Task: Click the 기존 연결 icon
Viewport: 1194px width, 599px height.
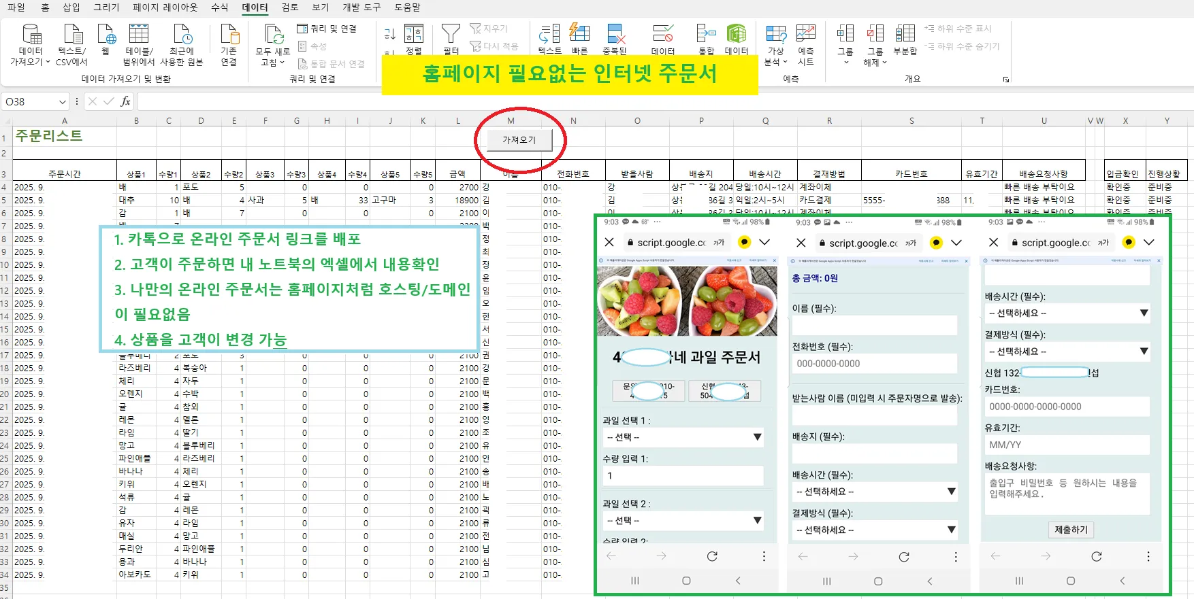Action: coord(229,35)
